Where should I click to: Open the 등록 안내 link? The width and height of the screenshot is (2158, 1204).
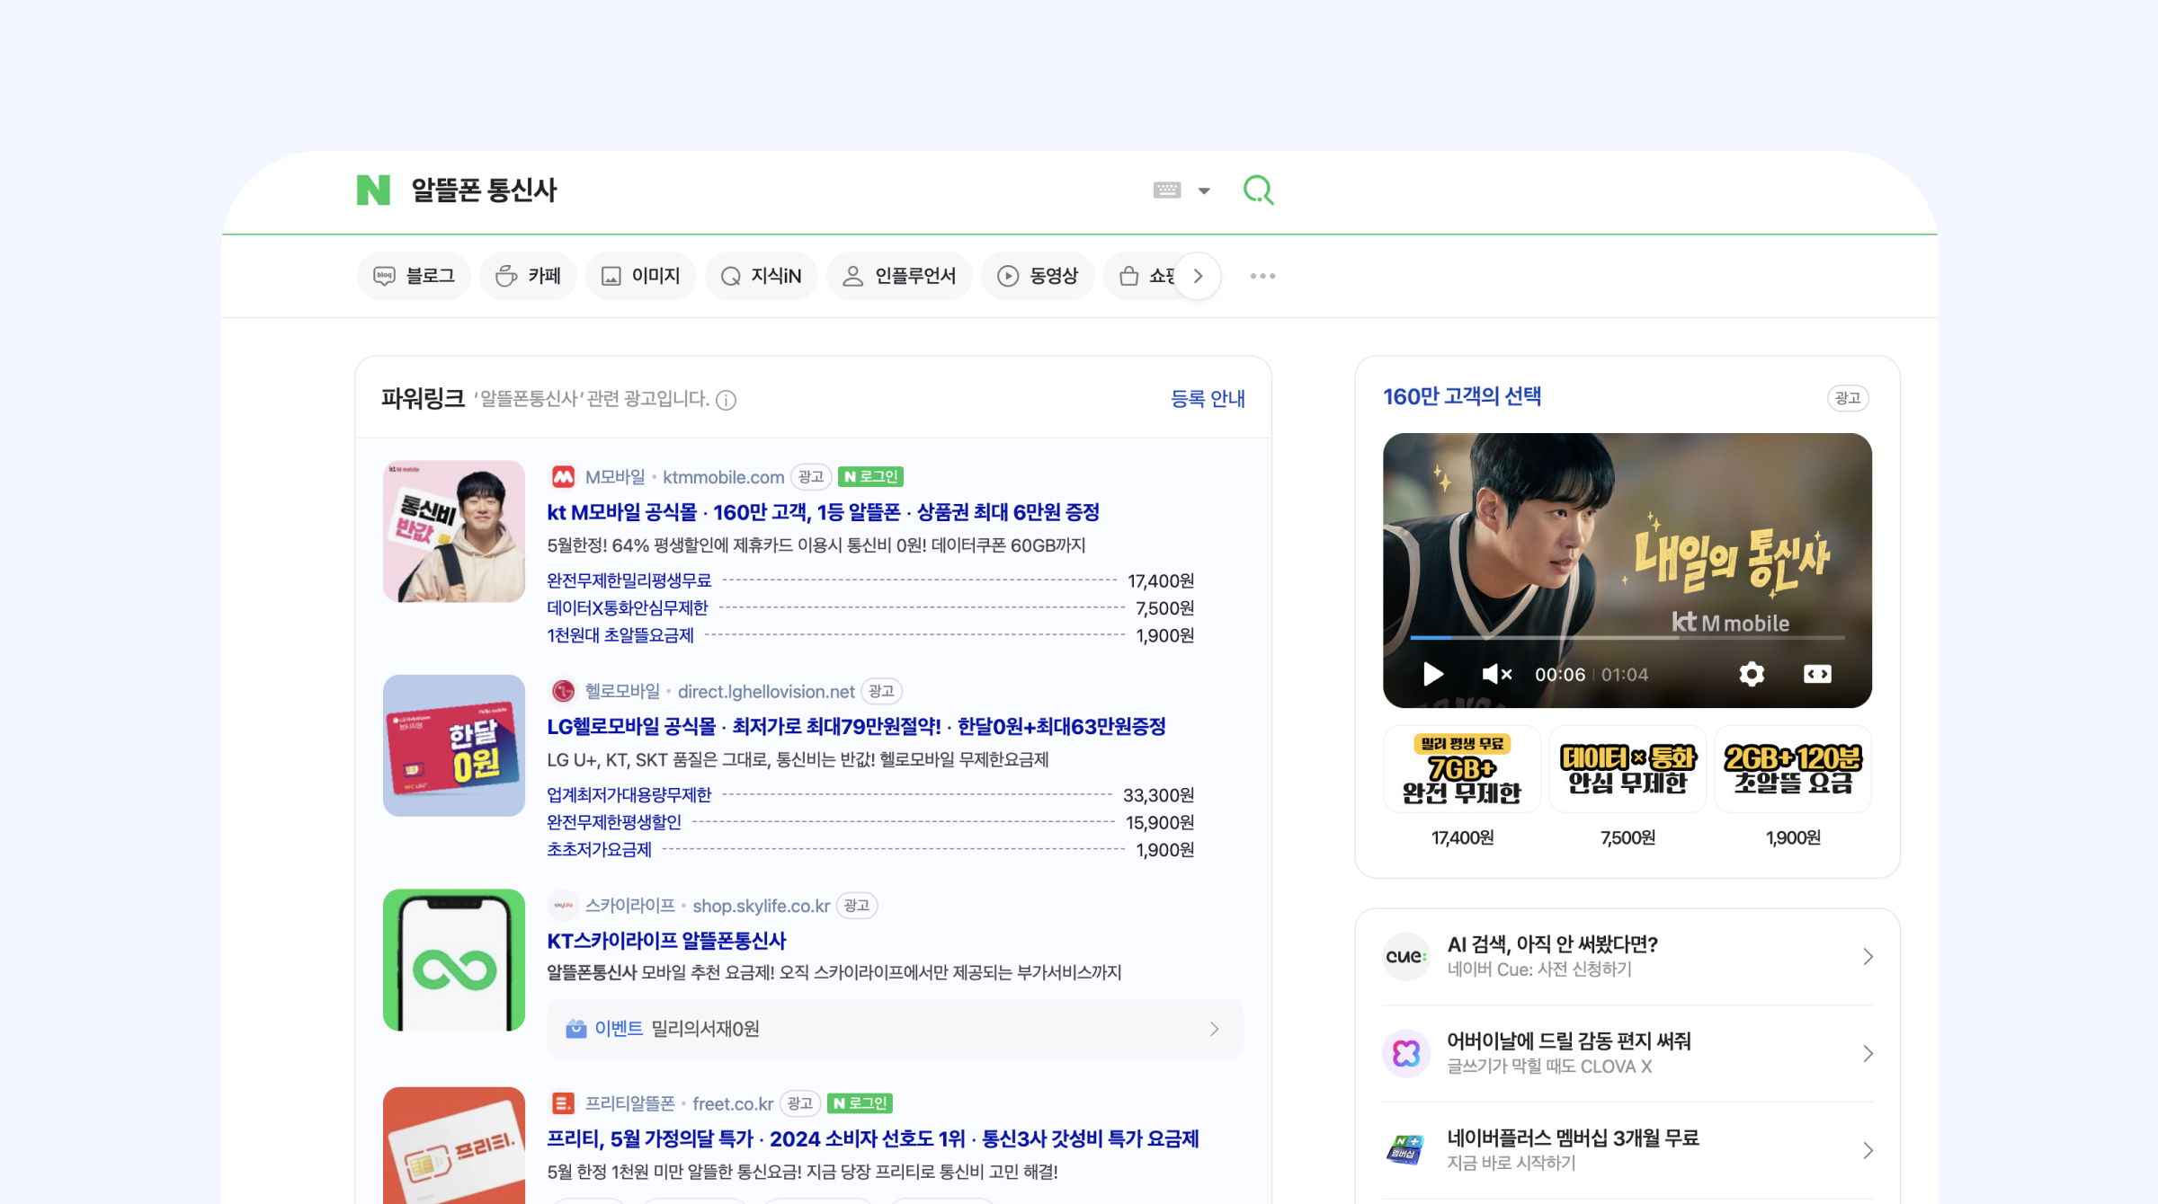(x=1208, y=398)
